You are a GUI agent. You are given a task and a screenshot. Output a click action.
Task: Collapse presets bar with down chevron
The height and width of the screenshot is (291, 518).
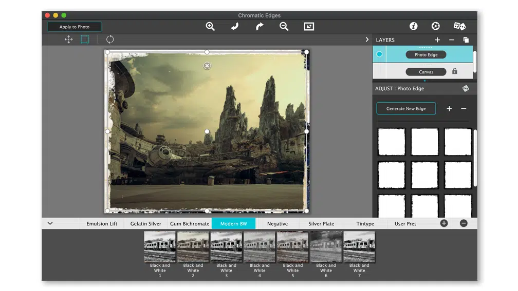click(50, 223)
